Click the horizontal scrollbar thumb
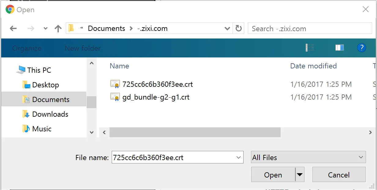The height and width of the screenshot is (190, 377). [x=195, y=132]
